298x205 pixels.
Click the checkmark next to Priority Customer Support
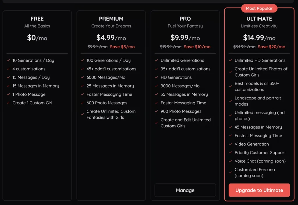(x=230, y=153)
